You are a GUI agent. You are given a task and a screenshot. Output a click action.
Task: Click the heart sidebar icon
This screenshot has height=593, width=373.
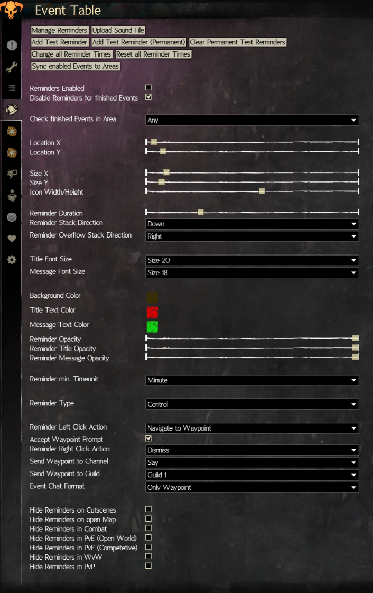click(12, 238)
